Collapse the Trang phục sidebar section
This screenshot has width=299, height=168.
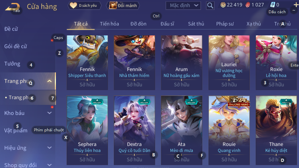pos(49,81)
